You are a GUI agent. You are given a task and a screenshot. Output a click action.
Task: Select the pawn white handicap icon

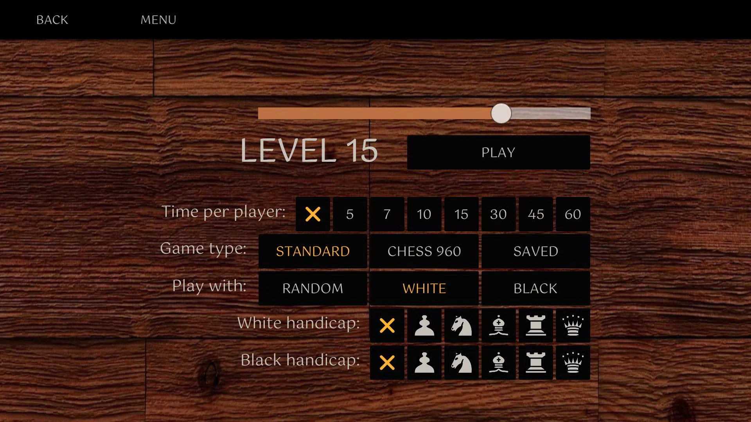424,325
